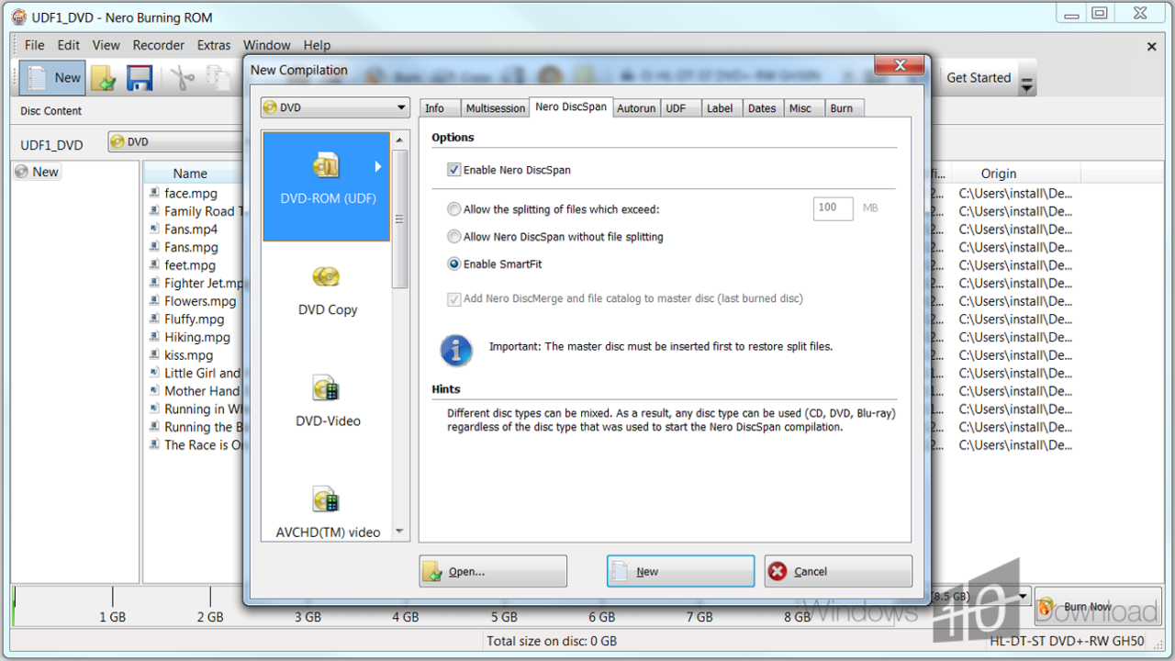This screenshot has width=1175, height=661.
Task: Select Enable SmartFit radio option
Action: [453, 264]
